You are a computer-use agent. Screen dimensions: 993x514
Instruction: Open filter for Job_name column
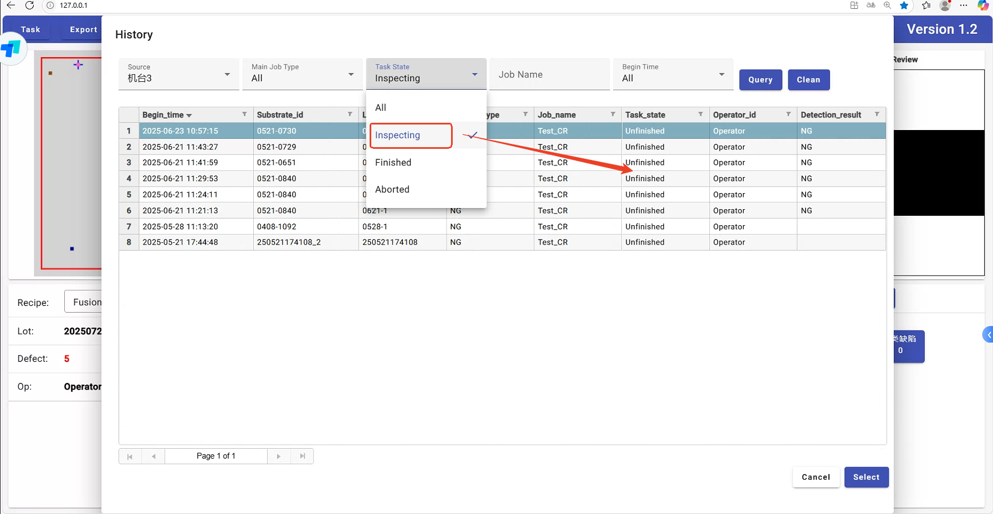tap(613, 115)
